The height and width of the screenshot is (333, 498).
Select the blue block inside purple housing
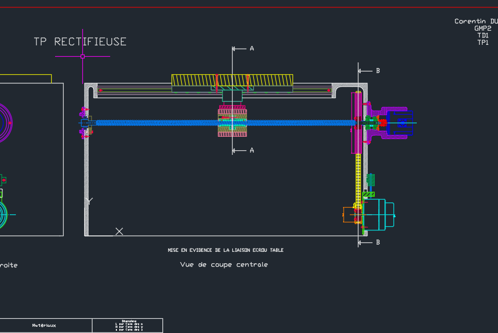pos(402,123)
